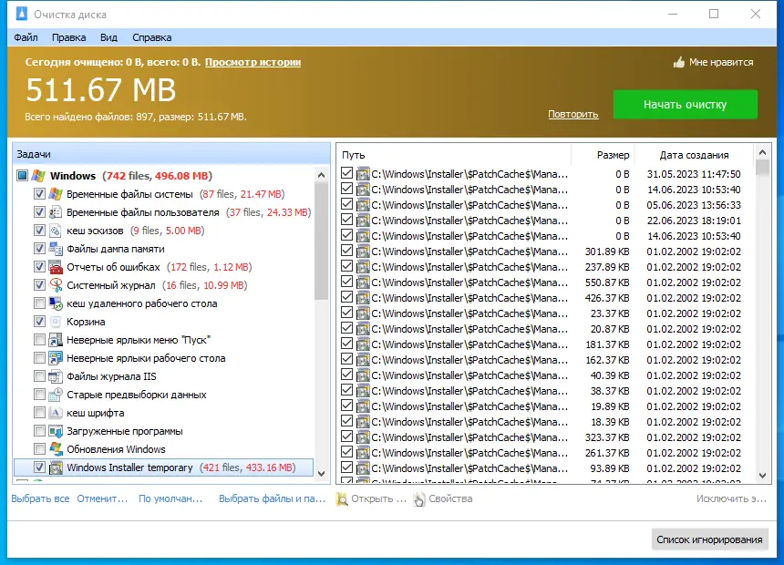Click the green Начать очистку button
784x565 pixels.
click(685, 105)
